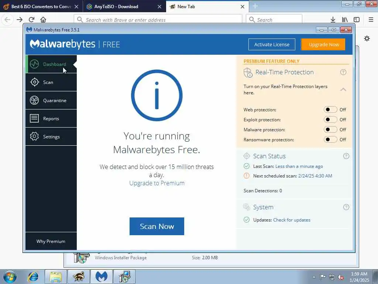The image size is (378, 284).
Task: Enable Ransomware protection switch
Action: (330, 139)
